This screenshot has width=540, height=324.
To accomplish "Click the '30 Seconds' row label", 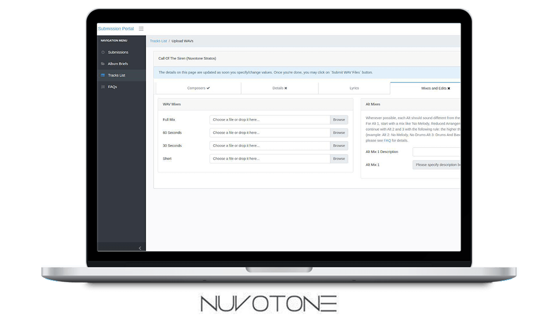I will coord(172,146).
